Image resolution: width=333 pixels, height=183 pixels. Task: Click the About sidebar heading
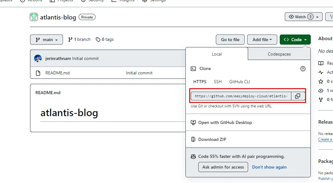point(325,39)
